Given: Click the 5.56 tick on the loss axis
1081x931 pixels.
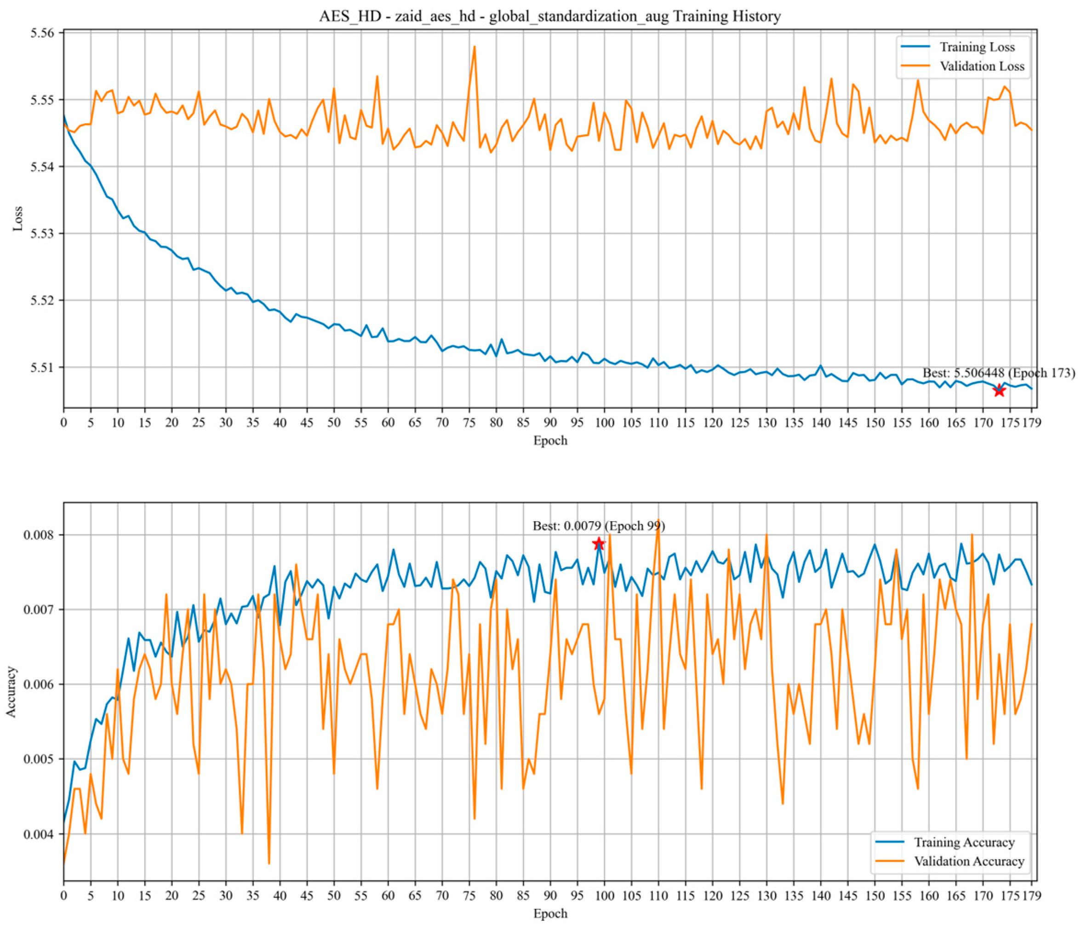Looking at the screenshot, I should tap(44, 34).
